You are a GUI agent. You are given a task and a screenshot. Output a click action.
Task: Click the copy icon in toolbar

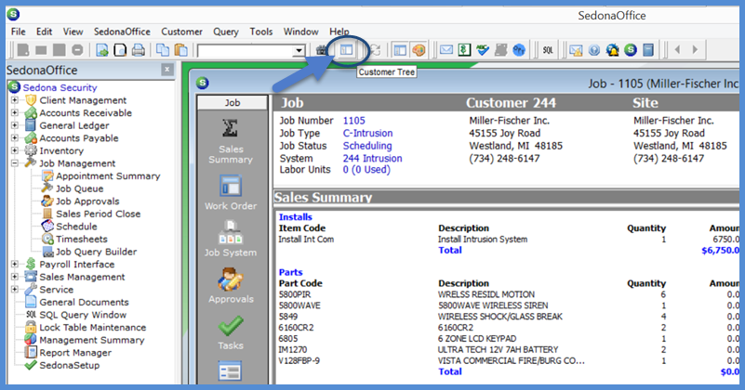pos(163,50)
